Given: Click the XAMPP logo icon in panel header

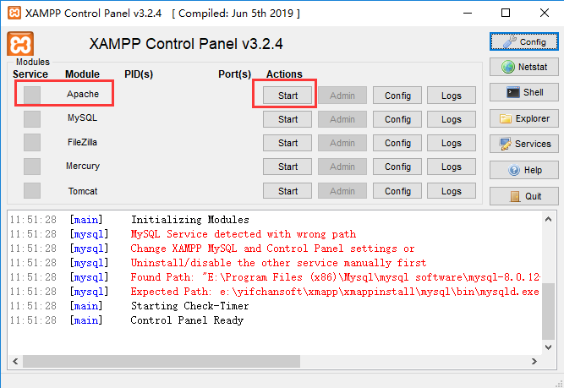Looking at the screenshot, I should point(20,44).
